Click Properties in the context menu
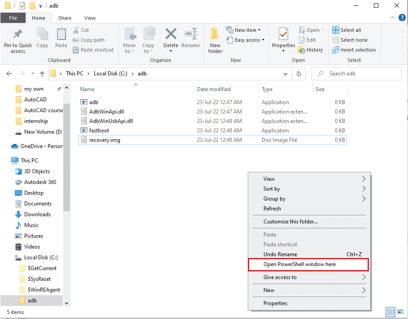Screen dimensions: 408x319 [309, 303]
